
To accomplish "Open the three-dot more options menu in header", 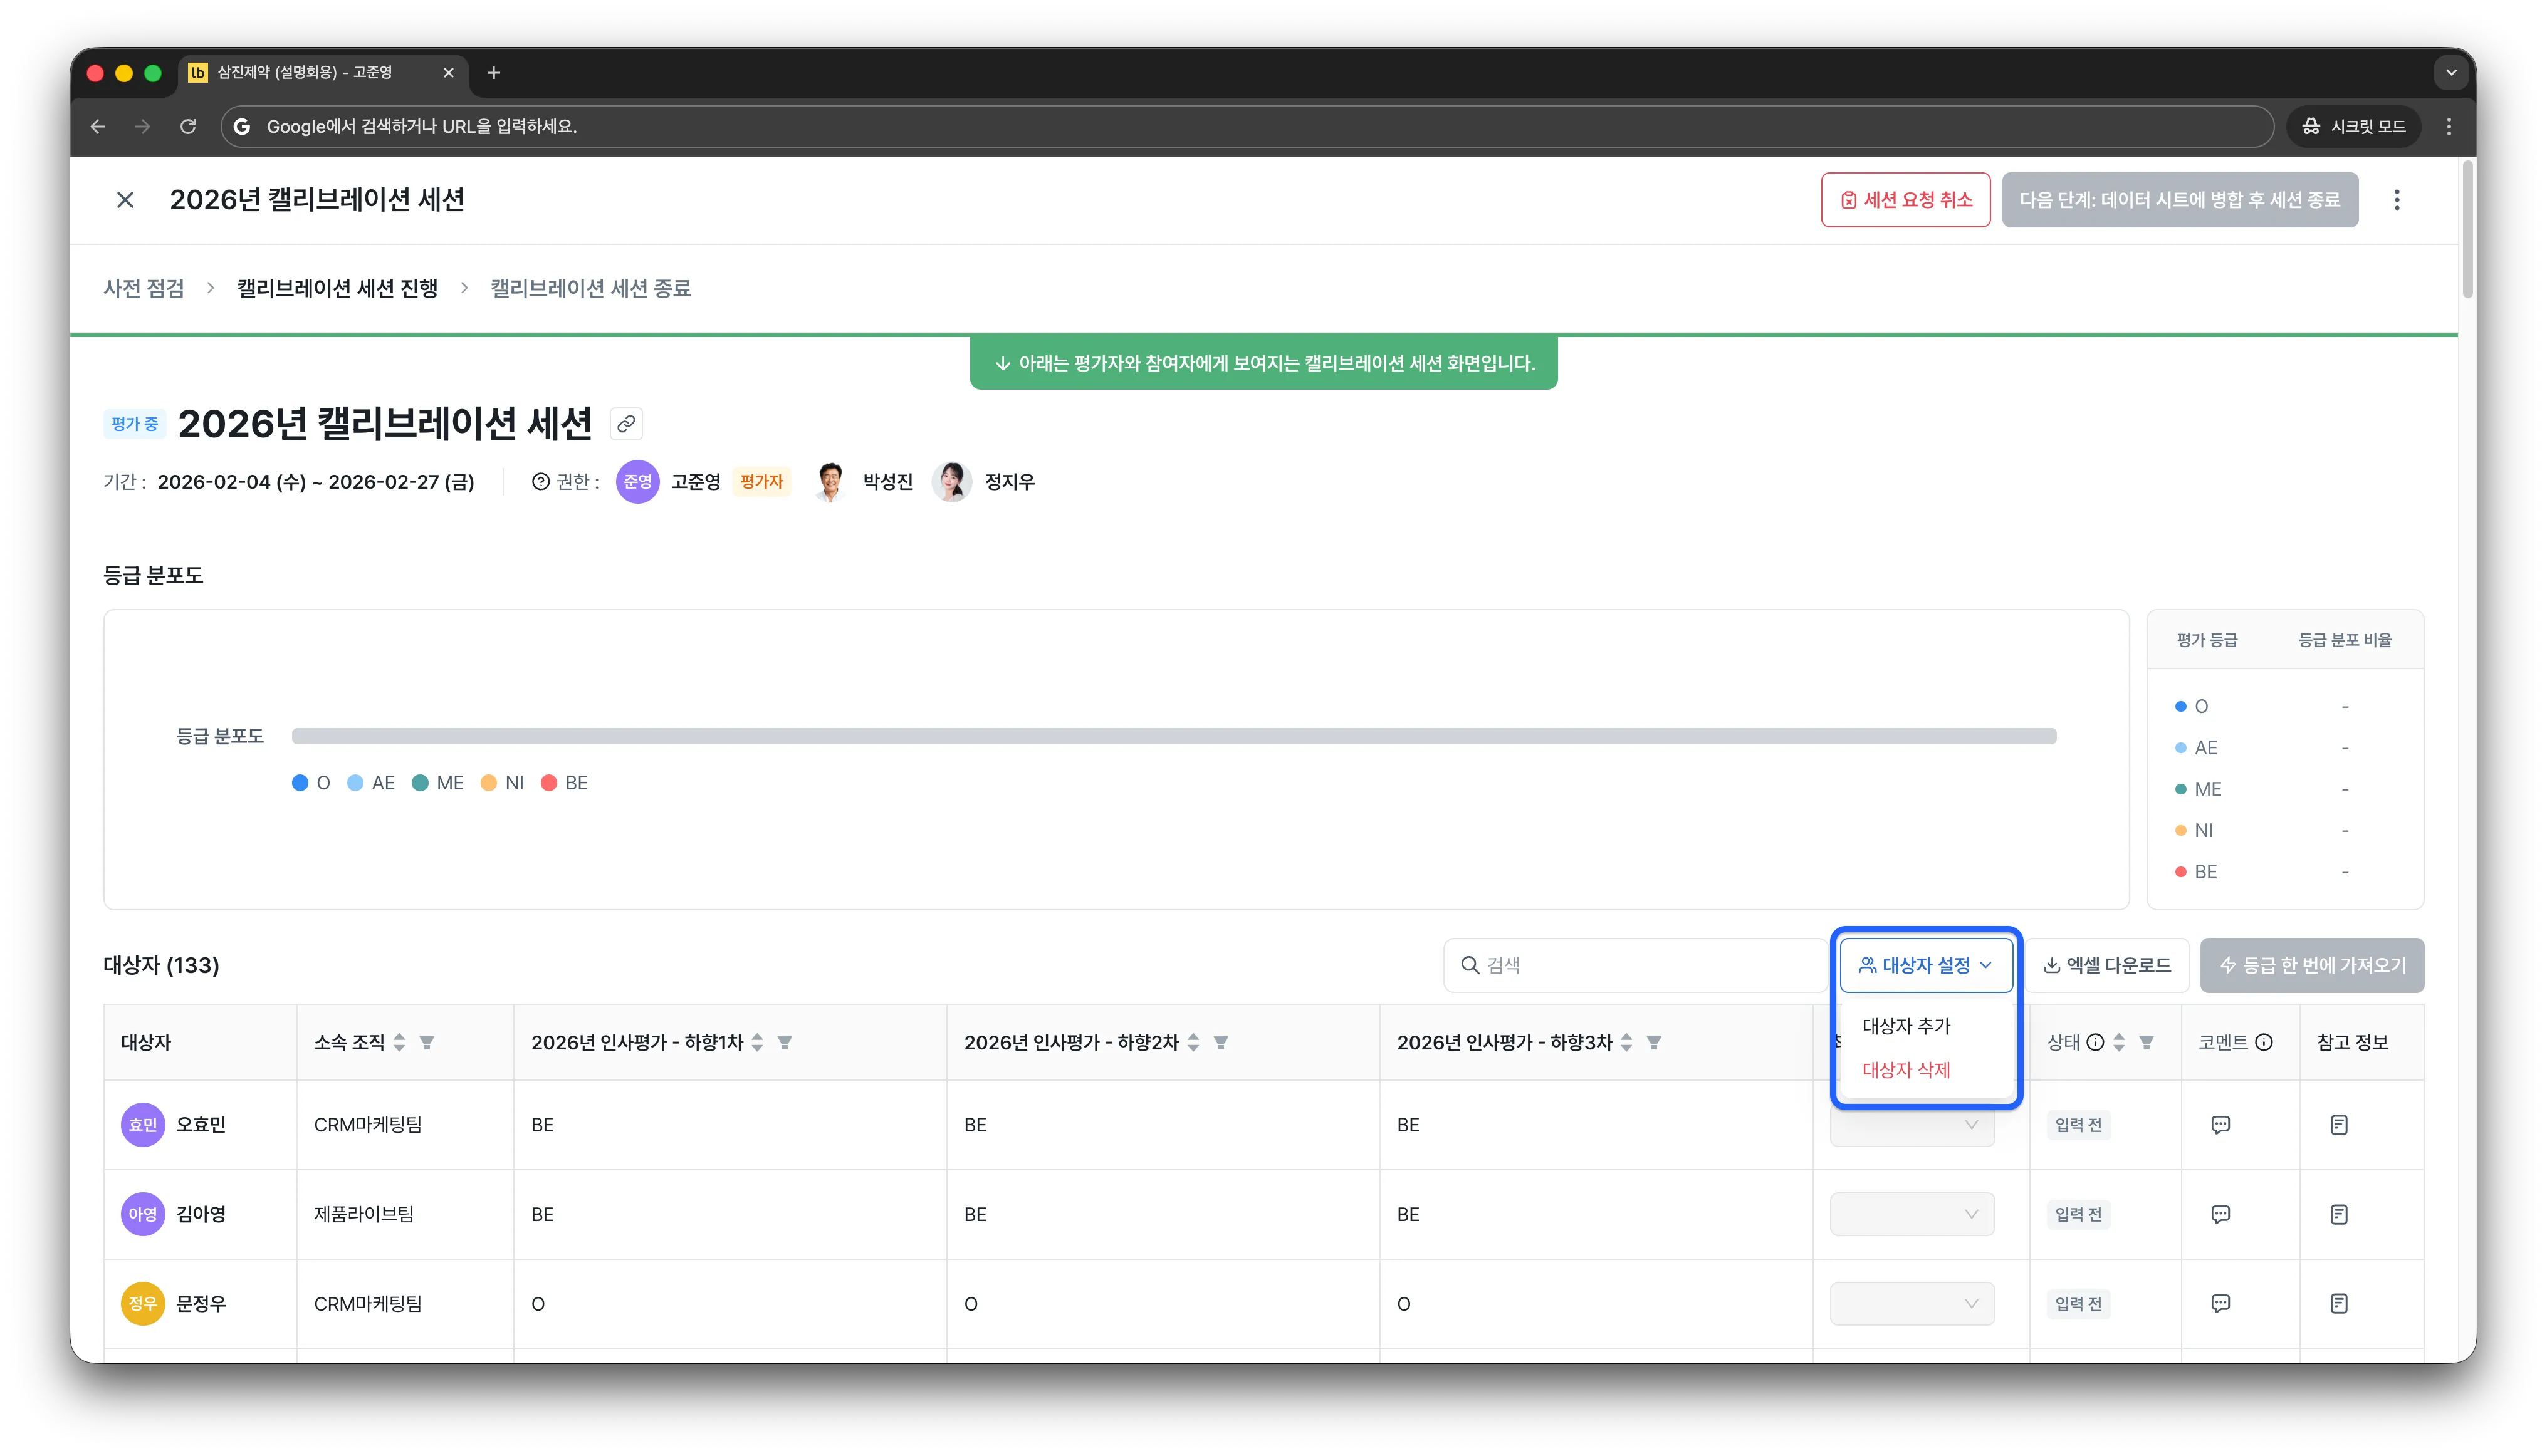I will [2396, 200].
